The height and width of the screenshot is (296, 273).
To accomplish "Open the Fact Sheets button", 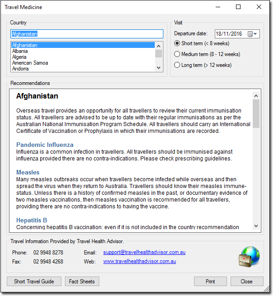I will tap(82, 282).
